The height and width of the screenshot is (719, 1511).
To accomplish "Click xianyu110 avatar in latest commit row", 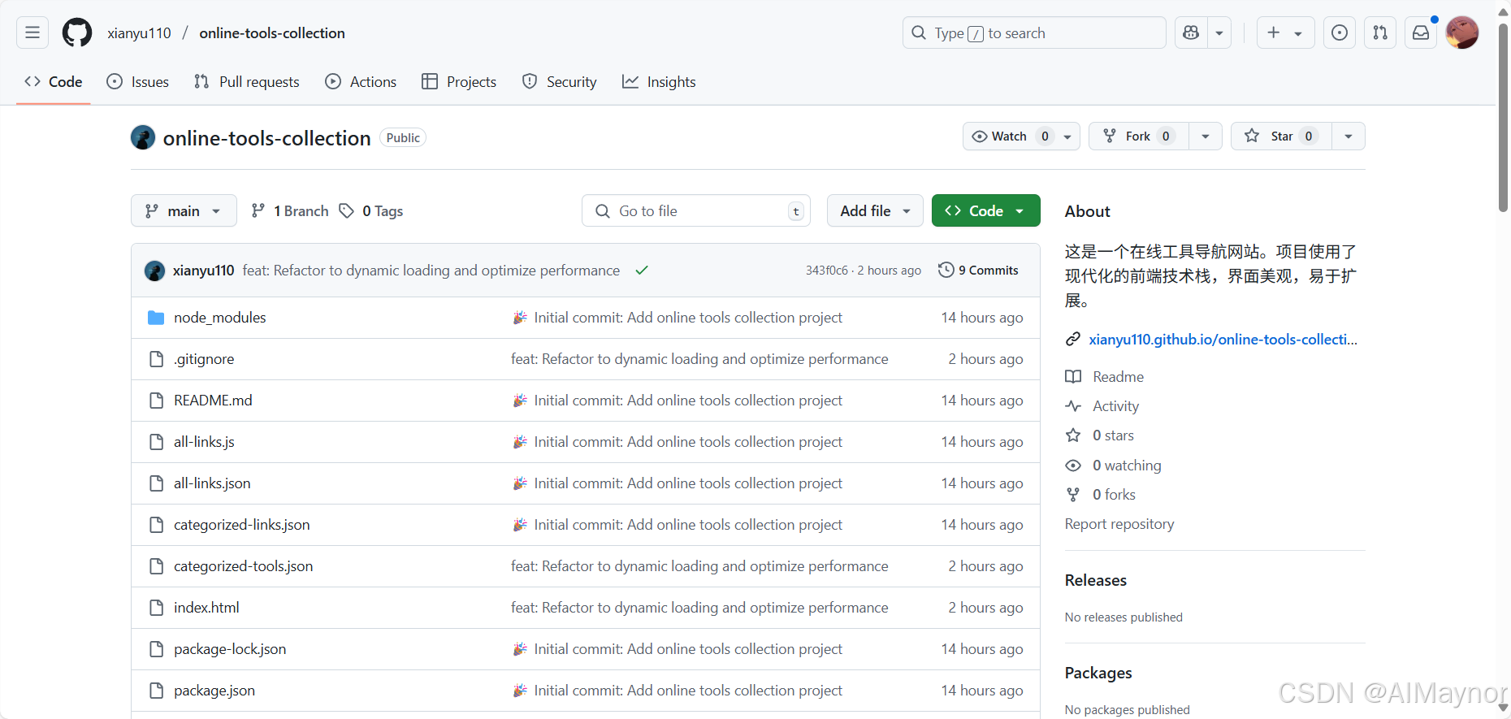I will pyautogui.click(x=154, y=271).
